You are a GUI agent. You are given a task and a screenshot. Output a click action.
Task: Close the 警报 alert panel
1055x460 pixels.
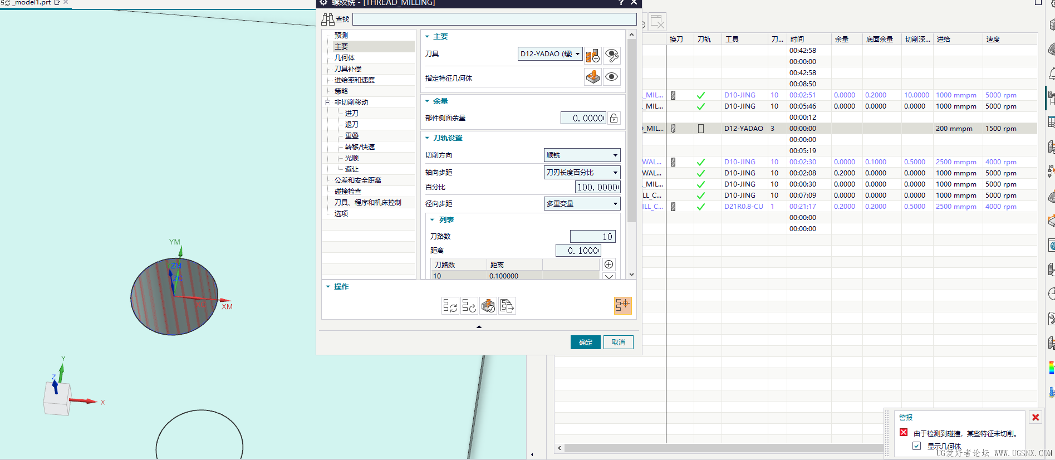(1036, 417)
